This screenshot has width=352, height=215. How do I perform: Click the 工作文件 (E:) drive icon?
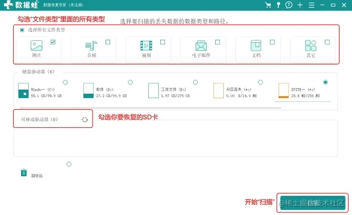(153, 91)
